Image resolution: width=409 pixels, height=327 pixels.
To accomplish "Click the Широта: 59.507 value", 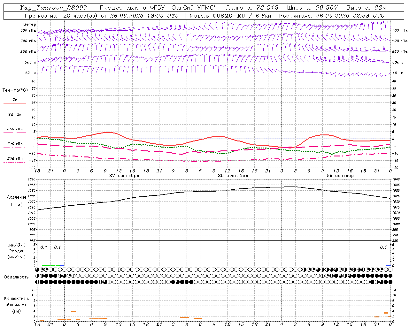I will pos(312,8).
